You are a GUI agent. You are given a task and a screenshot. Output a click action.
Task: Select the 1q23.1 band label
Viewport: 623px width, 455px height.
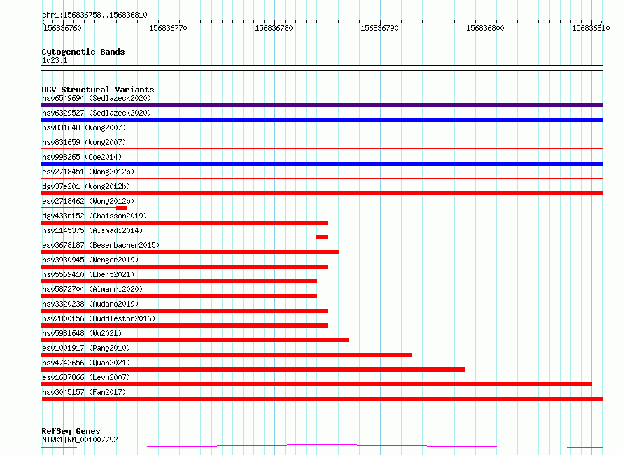coord(55,60)
